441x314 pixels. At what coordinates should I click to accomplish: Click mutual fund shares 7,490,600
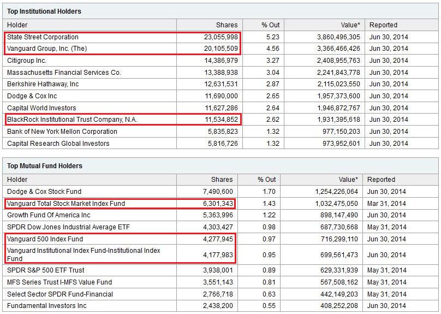coord(218,191)
